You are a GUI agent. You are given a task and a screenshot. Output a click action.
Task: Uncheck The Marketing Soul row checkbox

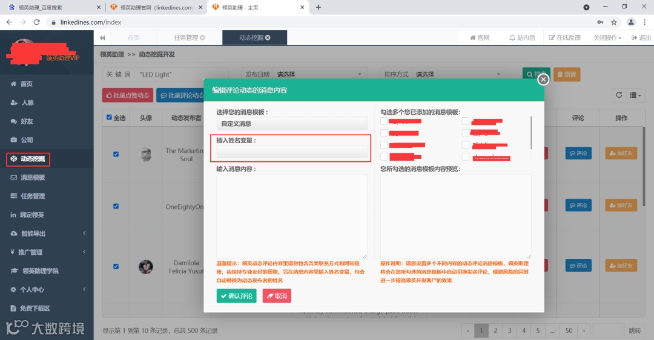click(116, 154)
